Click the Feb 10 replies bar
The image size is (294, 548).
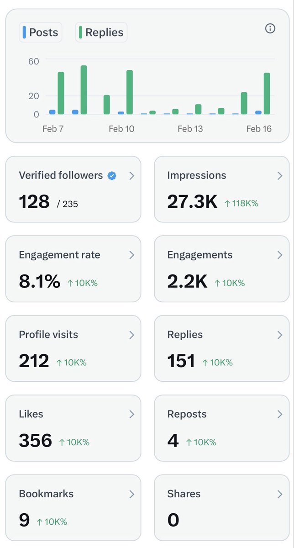tap(130, 92)
